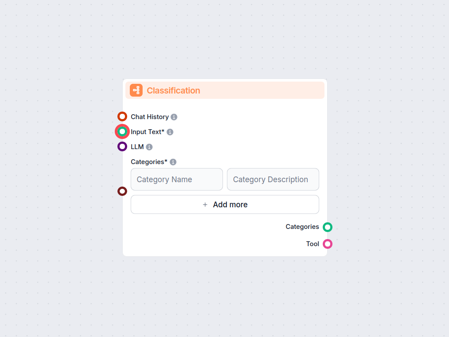Click the info icon next to LLM
The image size is (449, 337).
pyautogui.click(x=149, y=147)
